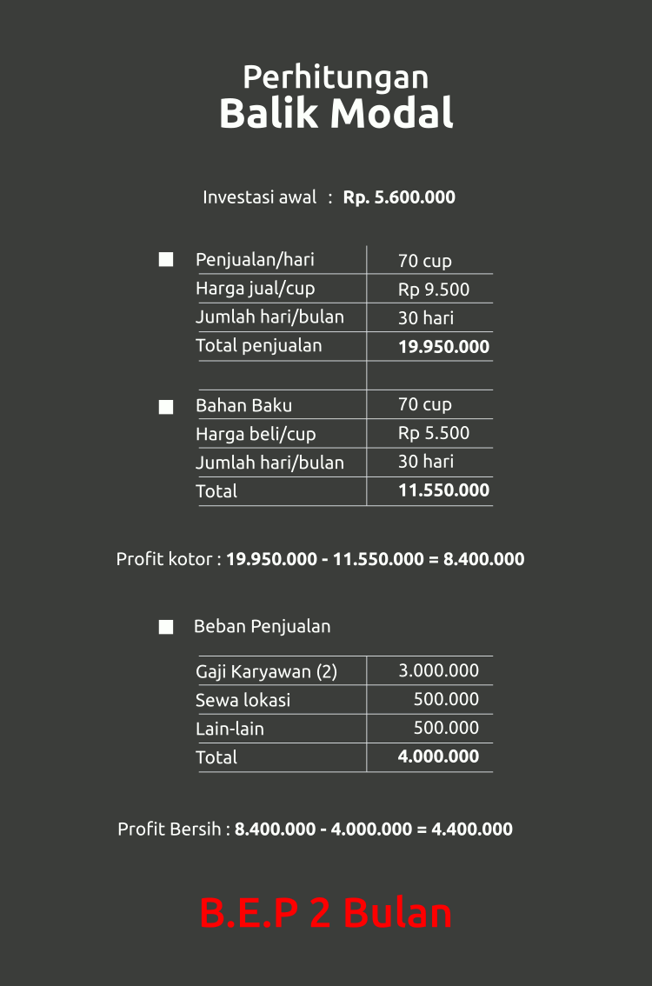The width and height of the screenshot is (652, 986).
Task: Click the Profit Bersih calculation line
Action: point(315,829)
